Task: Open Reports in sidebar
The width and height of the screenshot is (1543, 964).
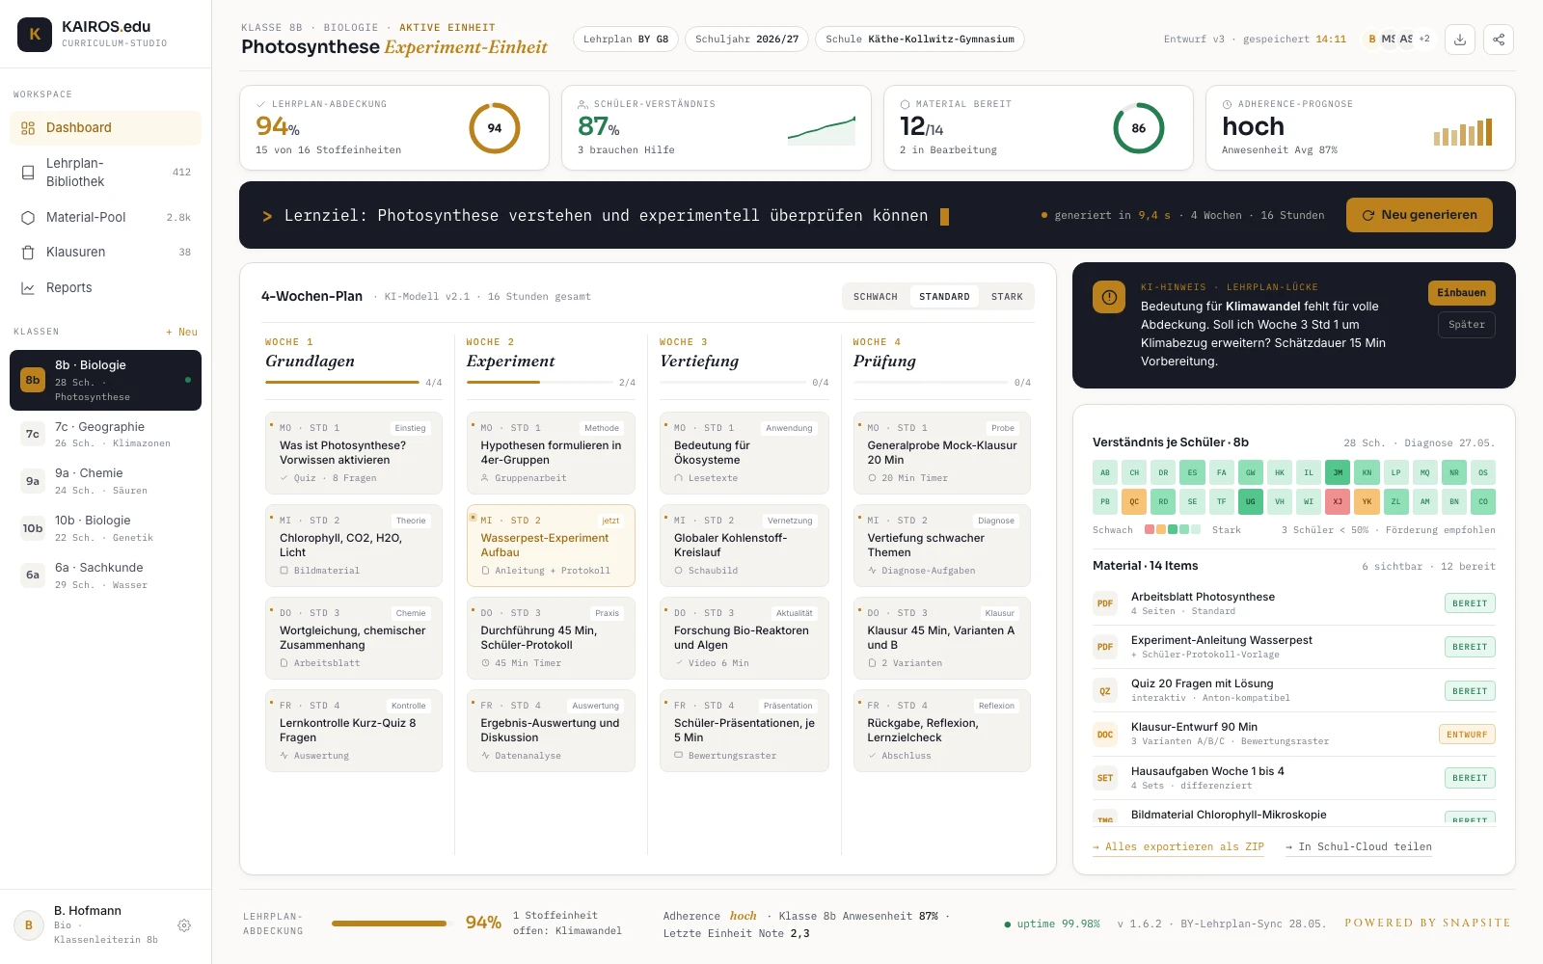Action: click(105, 288)
